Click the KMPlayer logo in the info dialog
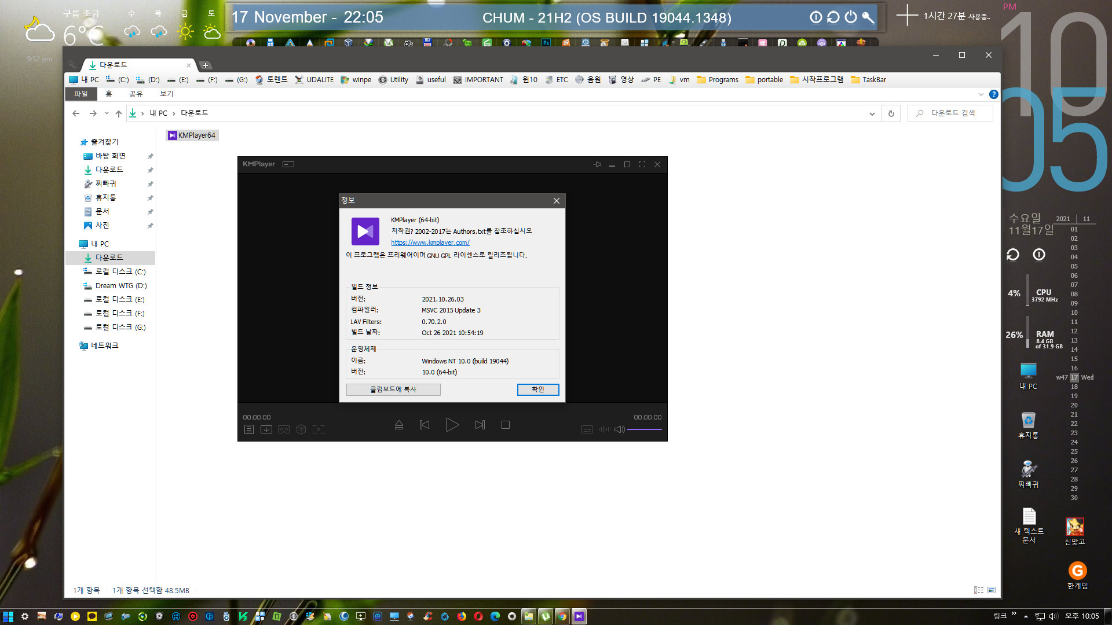The width and height of the screenshot is (1112, 625). tap(365, 231)
